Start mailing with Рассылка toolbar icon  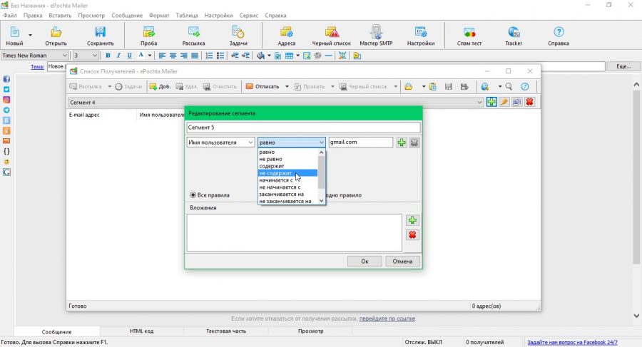[193, 36]
